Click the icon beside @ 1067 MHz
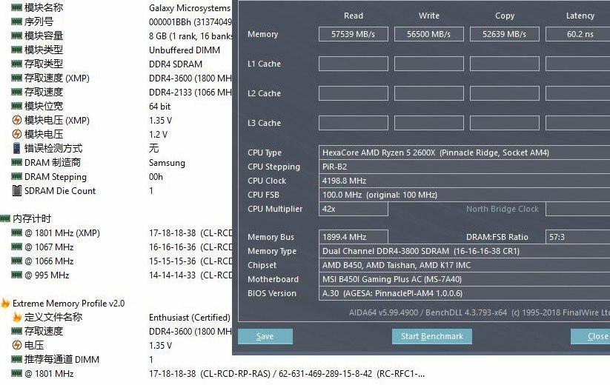The image size is (610, 385). tap(16, 247)
